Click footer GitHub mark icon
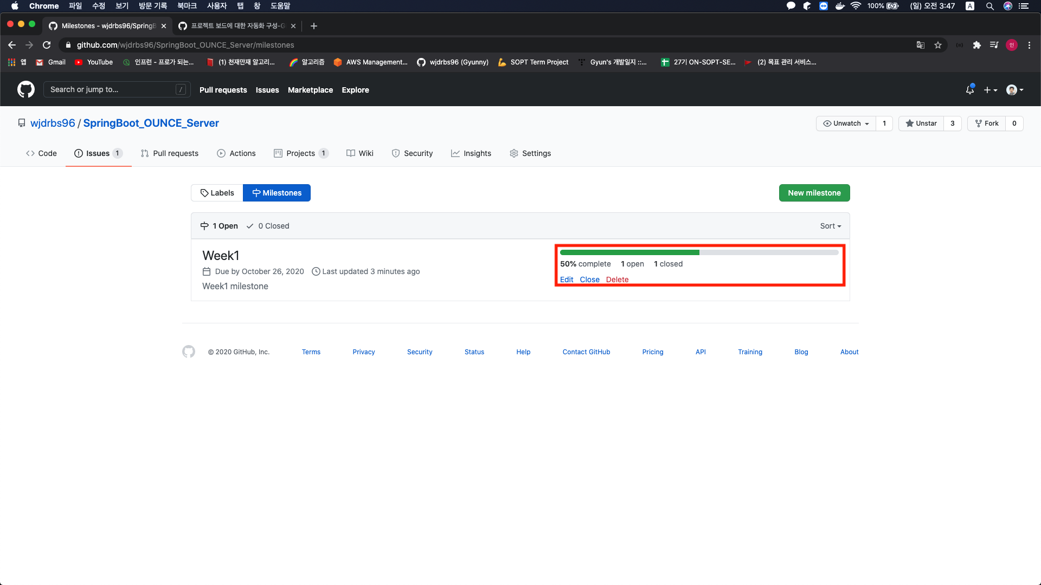 coord(189,352)
